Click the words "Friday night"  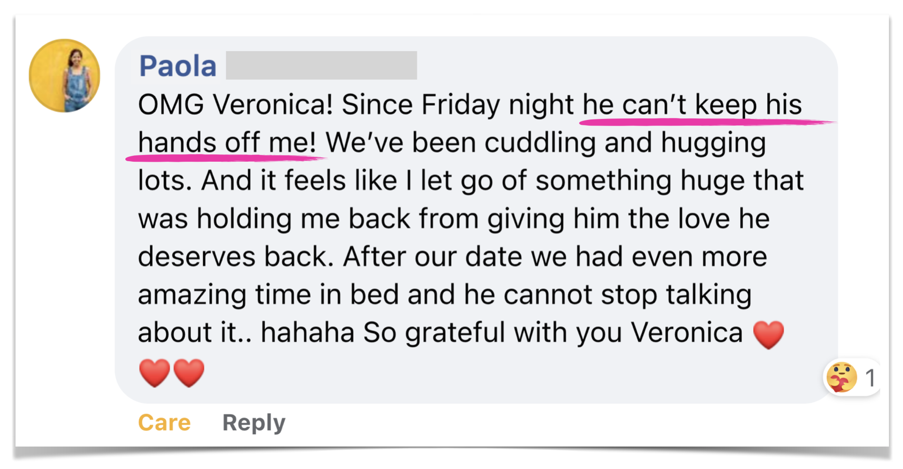498,105
